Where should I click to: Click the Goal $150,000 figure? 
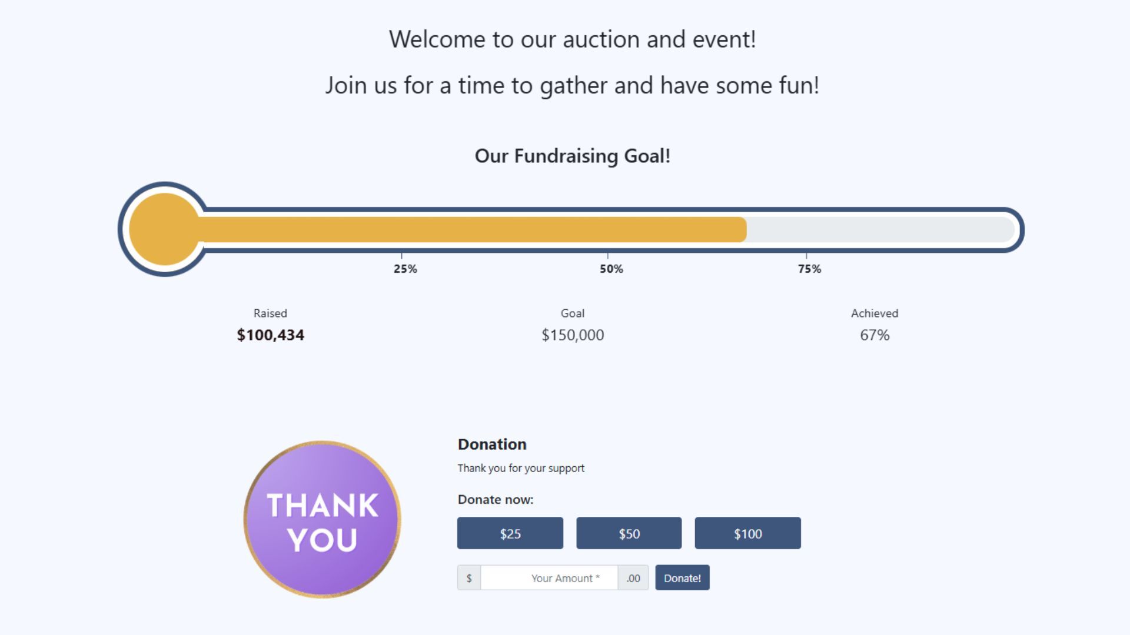tap(573, 335)
